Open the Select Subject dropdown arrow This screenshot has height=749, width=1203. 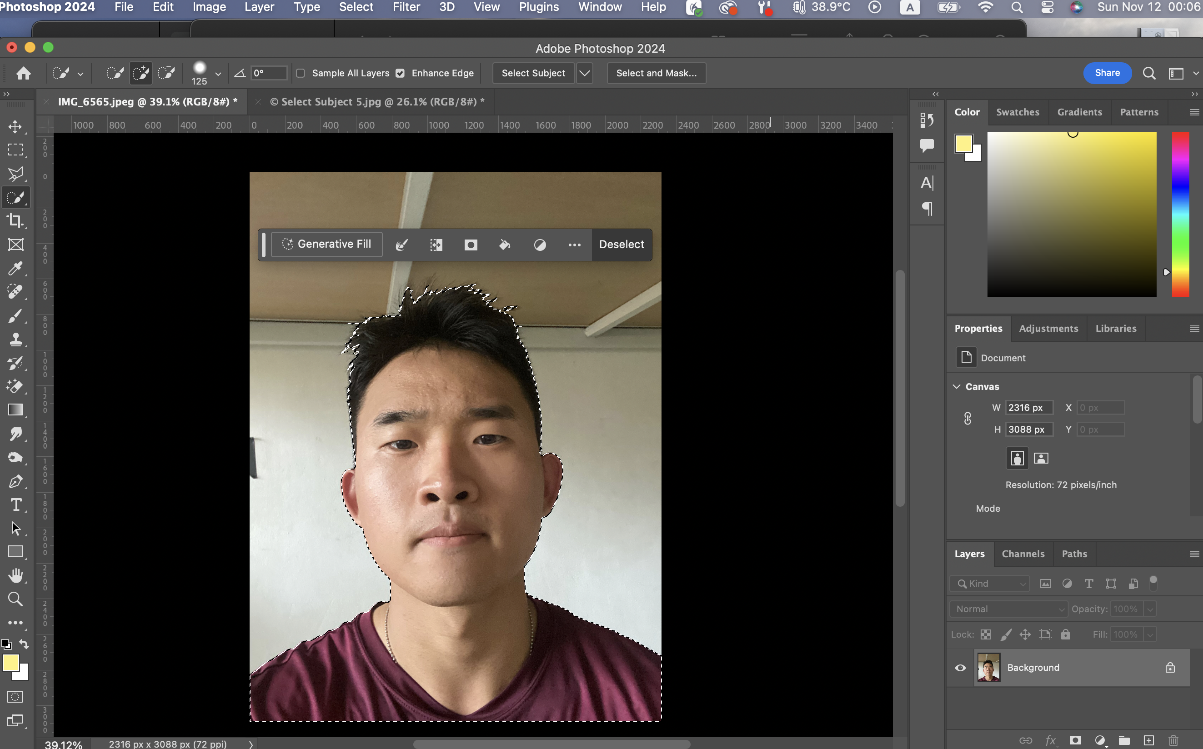(585, 73)
